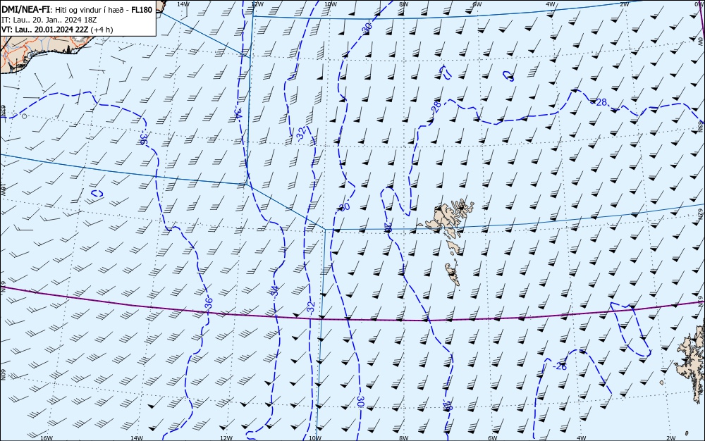705x441 pixels.
Task: Select the 'FL180' flight level label
Action: (x=142, y=10)
